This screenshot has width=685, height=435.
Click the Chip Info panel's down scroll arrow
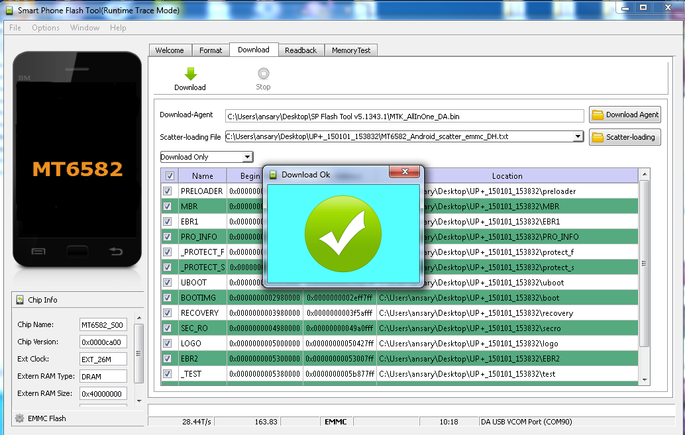139,401
